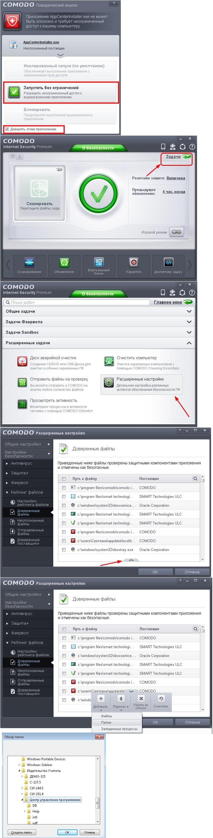Select Папки from the Добавить menu
This screenshot has height=838, width=213.
point(106,723)
